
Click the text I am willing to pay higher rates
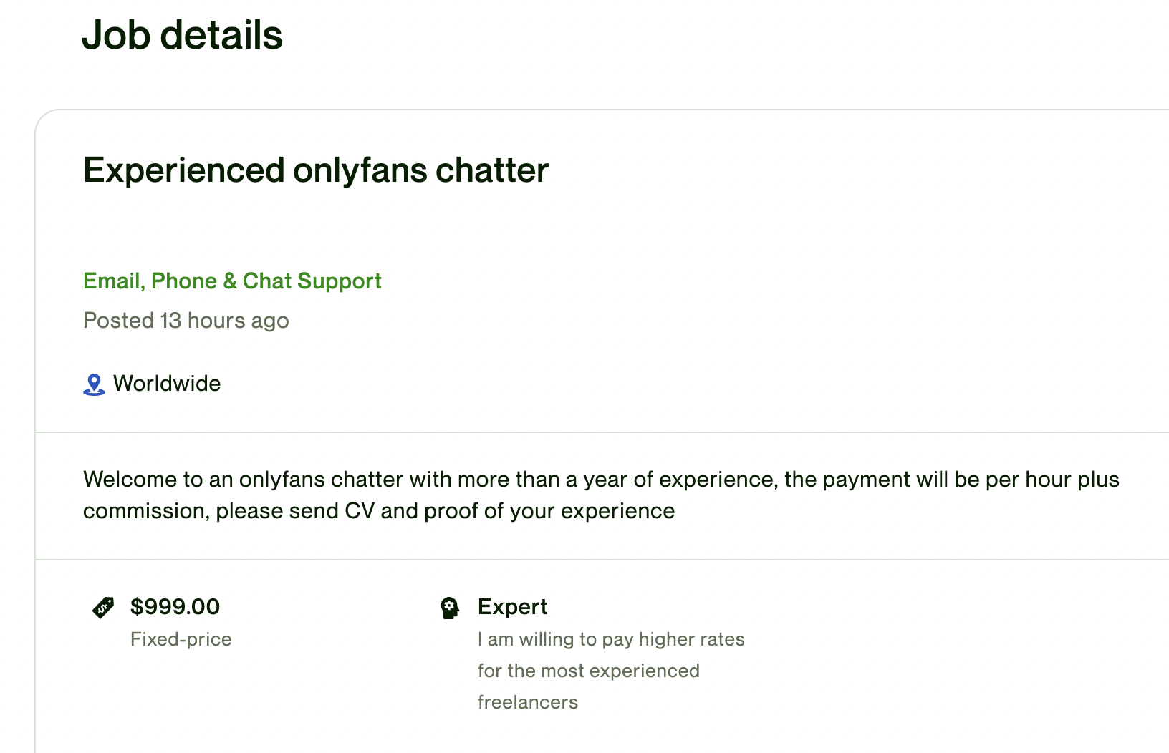click(611, 639)
